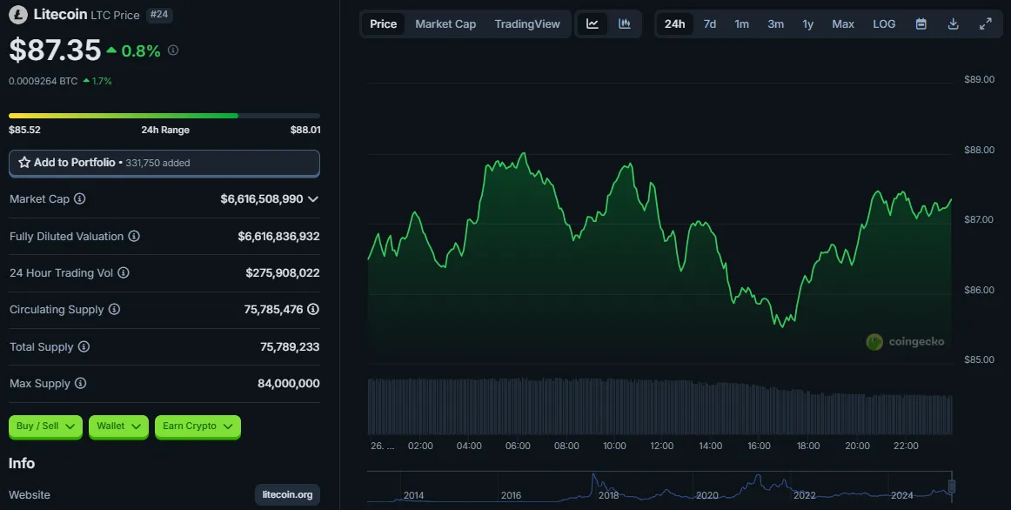
Task: Show Market Cap info tooltip icon
Action: (79, 198)
